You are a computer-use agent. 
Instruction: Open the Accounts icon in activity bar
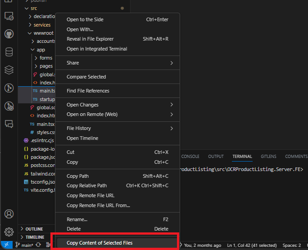(9, 214)
